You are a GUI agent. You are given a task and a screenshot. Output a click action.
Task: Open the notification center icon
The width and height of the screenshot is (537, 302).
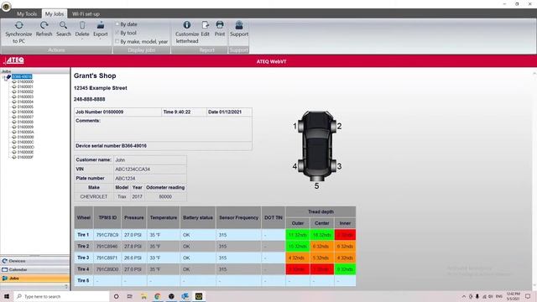pyautogui.click(x=528, y=296)
